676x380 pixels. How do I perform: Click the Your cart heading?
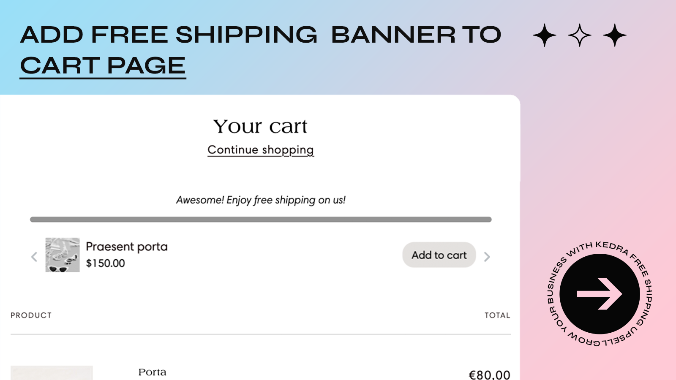click(260, 126)
